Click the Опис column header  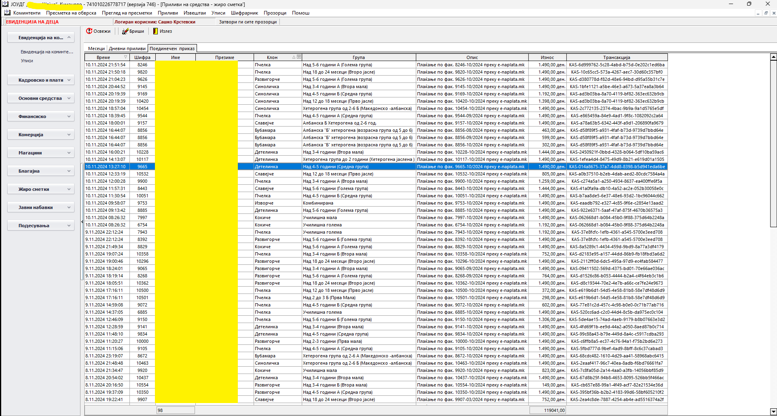coord(472,57)
